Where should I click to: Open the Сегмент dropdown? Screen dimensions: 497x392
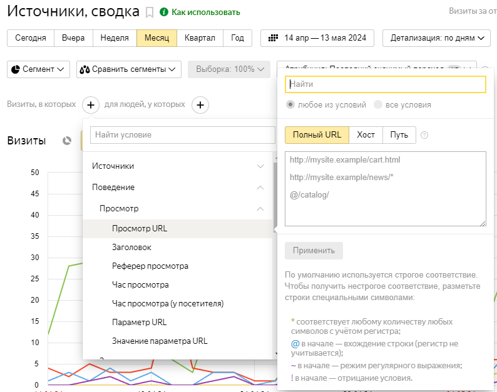click(x=39, y=69)
